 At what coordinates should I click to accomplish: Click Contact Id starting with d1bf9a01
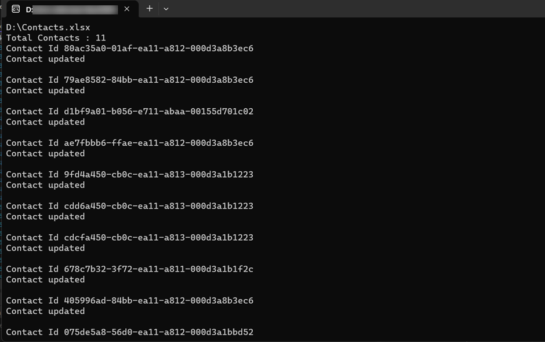(129, 111)
